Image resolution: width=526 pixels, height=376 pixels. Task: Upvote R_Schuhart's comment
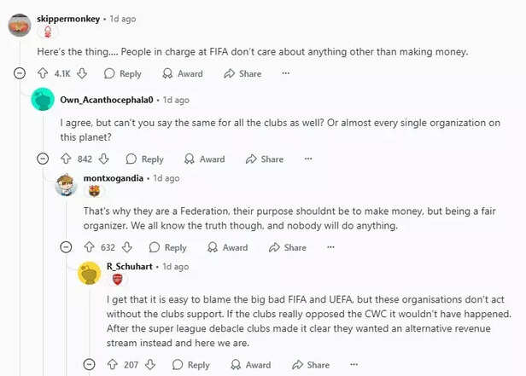click(112, 365)
